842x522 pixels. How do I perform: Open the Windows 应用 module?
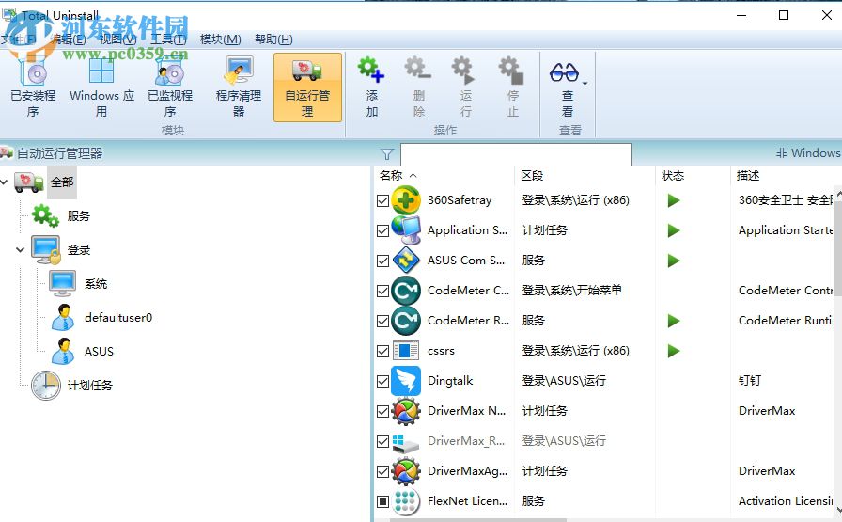click(101, 87)
